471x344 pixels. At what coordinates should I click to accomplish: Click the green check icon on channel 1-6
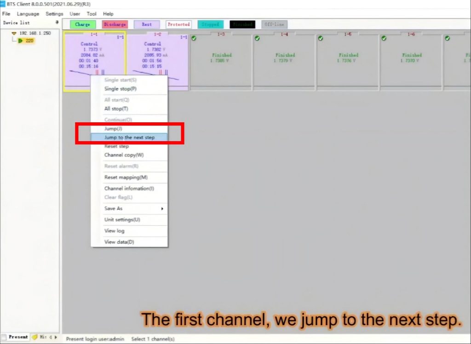pos(384,38)
